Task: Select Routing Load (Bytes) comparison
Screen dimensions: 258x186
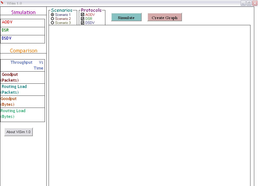Action: (22, 115)
